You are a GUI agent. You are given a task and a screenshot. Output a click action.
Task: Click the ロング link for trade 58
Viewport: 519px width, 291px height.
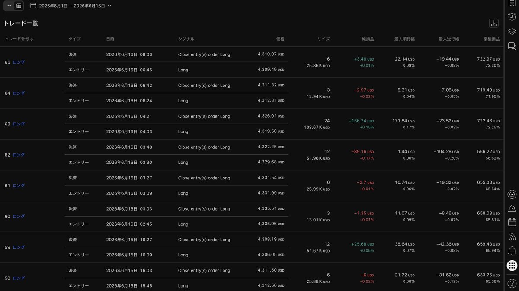tap(19, 278)
